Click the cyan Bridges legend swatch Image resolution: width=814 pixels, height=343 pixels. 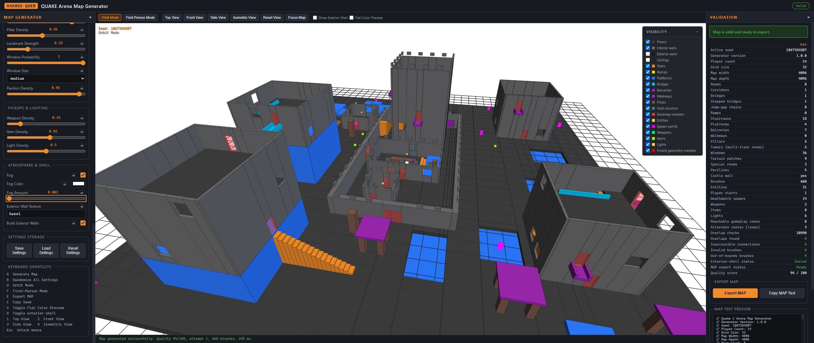[x=653, y=84]
